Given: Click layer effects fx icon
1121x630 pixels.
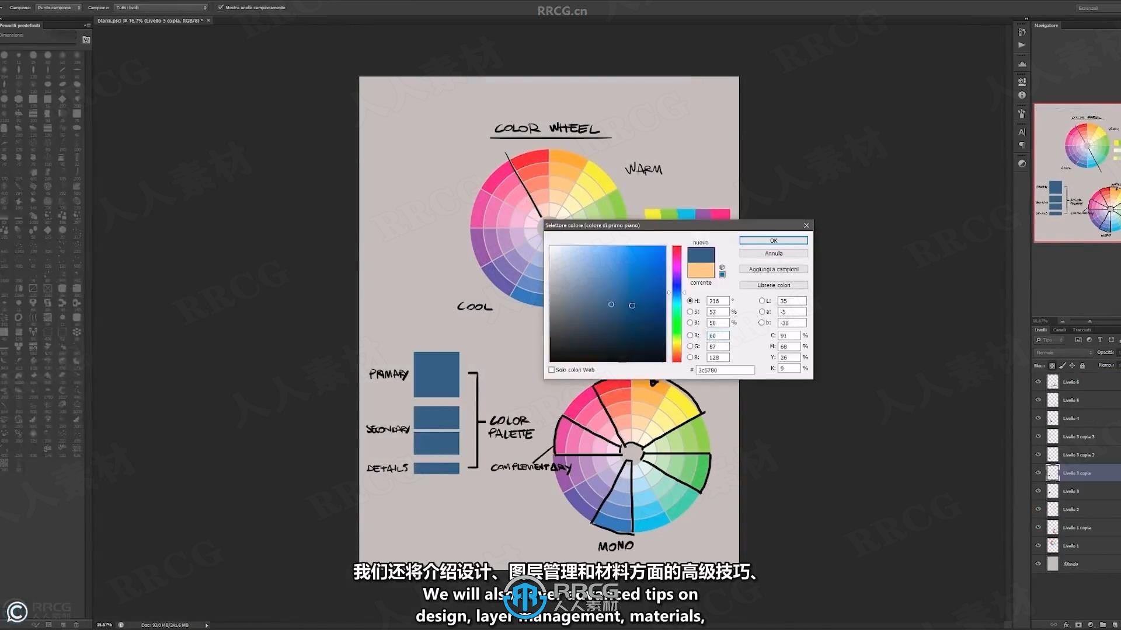Looking at the screenshot, I should click(1067, 625).
